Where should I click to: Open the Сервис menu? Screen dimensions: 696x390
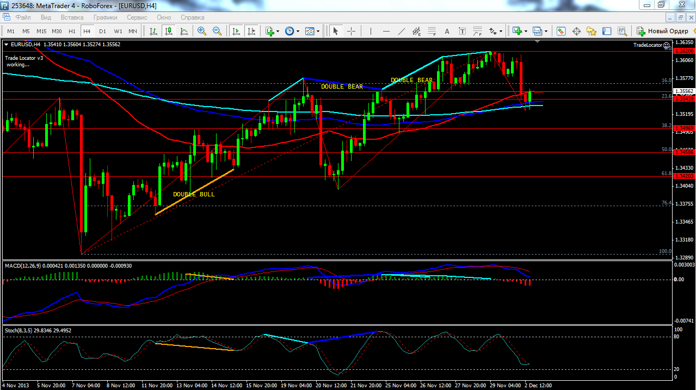(137, 17)
